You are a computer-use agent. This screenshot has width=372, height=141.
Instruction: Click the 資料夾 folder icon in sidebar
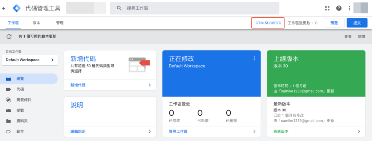point(9,121)
